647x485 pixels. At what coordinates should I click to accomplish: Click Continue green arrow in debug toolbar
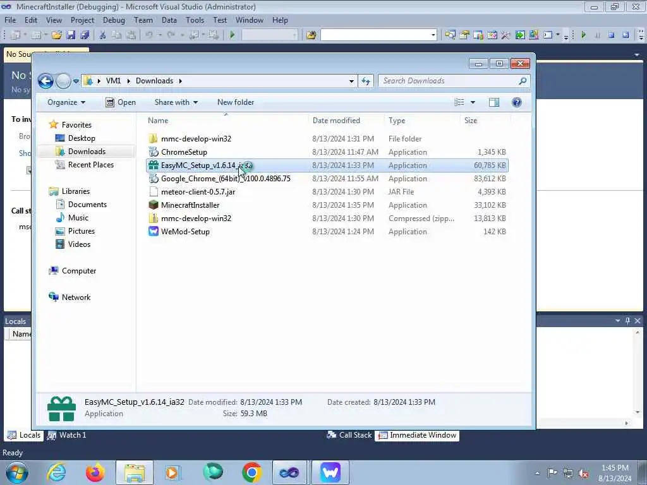point(583,35)
